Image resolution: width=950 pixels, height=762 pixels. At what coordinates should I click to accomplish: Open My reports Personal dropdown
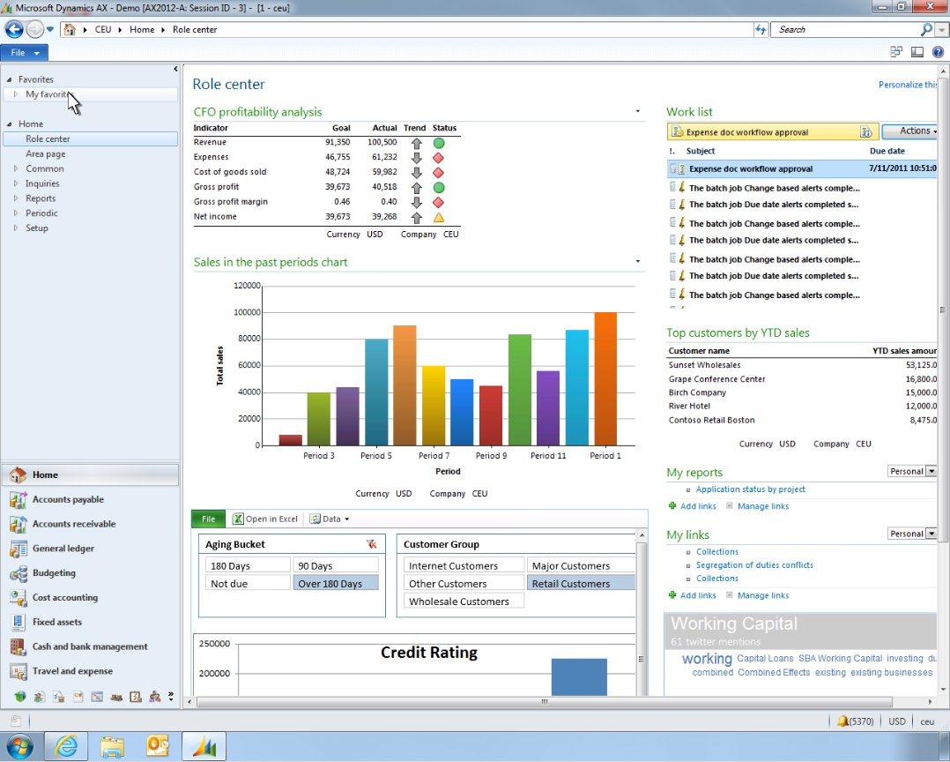pyautogui.click(x=912, y=471)
